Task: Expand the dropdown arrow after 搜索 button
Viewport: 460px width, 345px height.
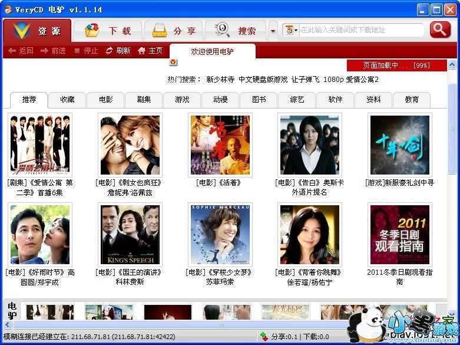Action: 273,31
